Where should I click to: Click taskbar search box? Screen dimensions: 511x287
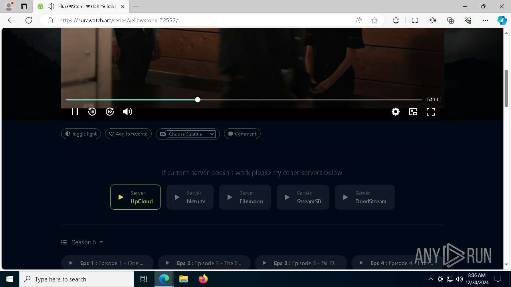[x=77, y=279]
